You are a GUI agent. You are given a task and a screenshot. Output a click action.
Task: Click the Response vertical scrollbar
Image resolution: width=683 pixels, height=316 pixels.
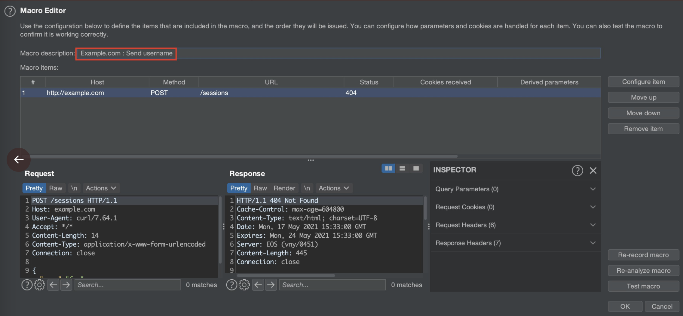point(425,208)
